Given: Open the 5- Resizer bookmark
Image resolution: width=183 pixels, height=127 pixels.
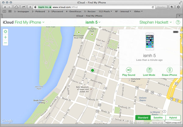Looking at the screenshot, I should click(x=90, y=12).
